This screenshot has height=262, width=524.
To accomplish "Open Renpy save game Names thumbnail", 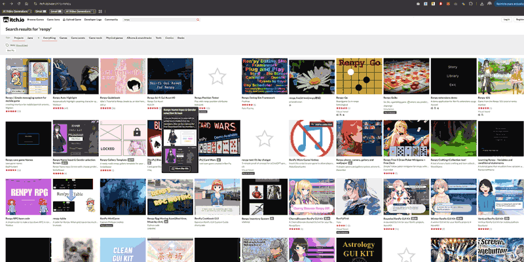I will (x=28, y=138).
